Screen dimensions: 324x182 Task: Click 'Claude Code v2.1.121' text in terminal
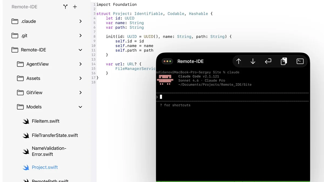[x=199, y=76]
